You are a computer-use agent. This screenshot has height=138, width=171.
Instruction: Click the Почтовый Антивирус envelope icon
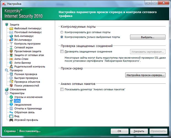tap(11, 32)
